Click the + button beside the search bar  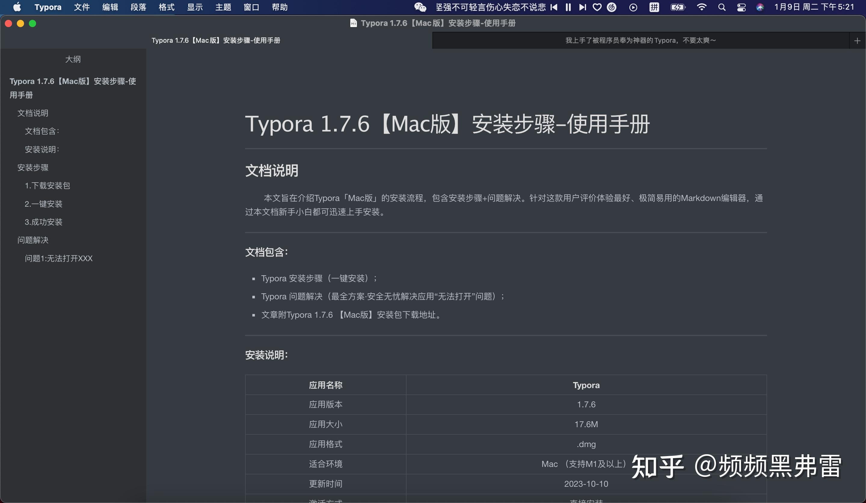pyautogui.click(x=857, y=40)
